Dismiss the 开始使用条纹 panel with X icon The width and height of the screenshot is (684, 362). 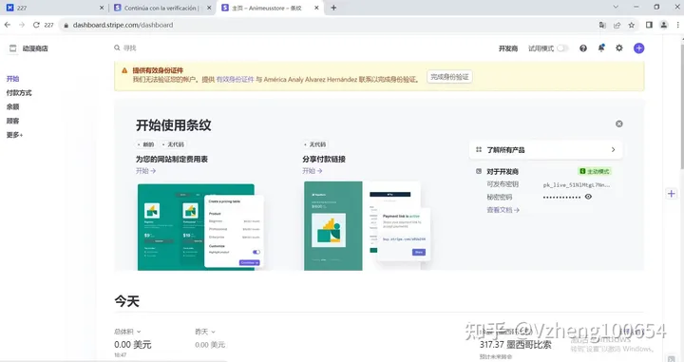(619, 124)
